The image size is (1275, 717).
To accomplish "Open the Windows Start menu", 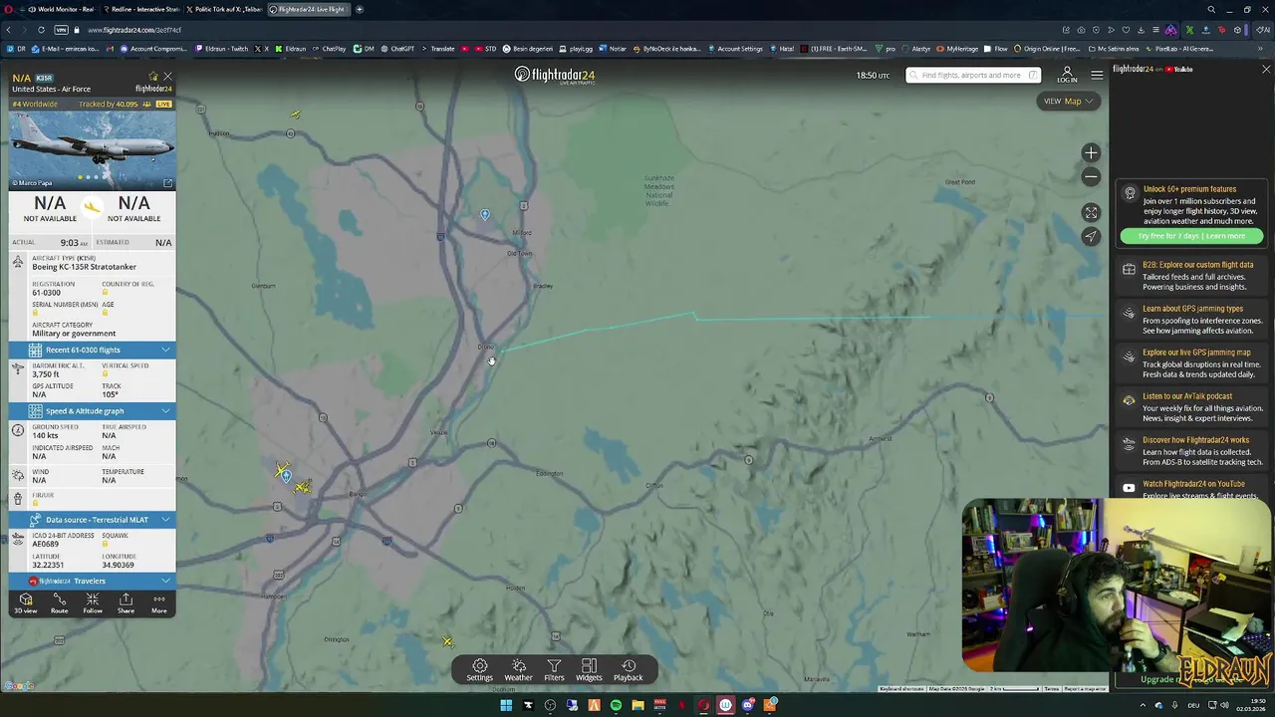I will coord(506,706).
